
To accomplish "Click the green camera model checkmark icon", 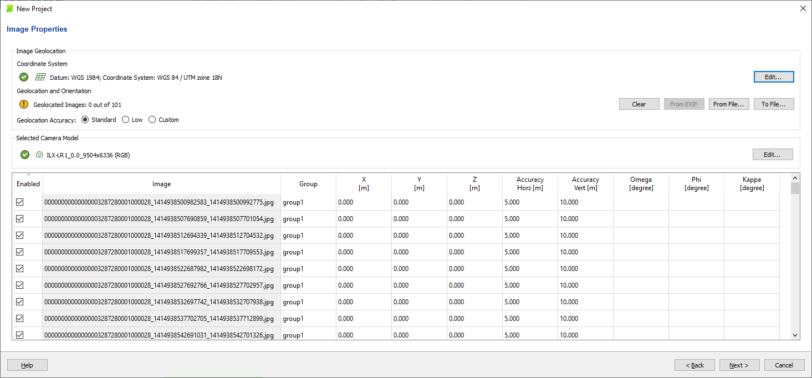I will [x=25, y=155].
